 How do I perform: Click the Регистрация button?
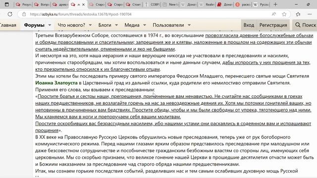click(x=273, y=25)
